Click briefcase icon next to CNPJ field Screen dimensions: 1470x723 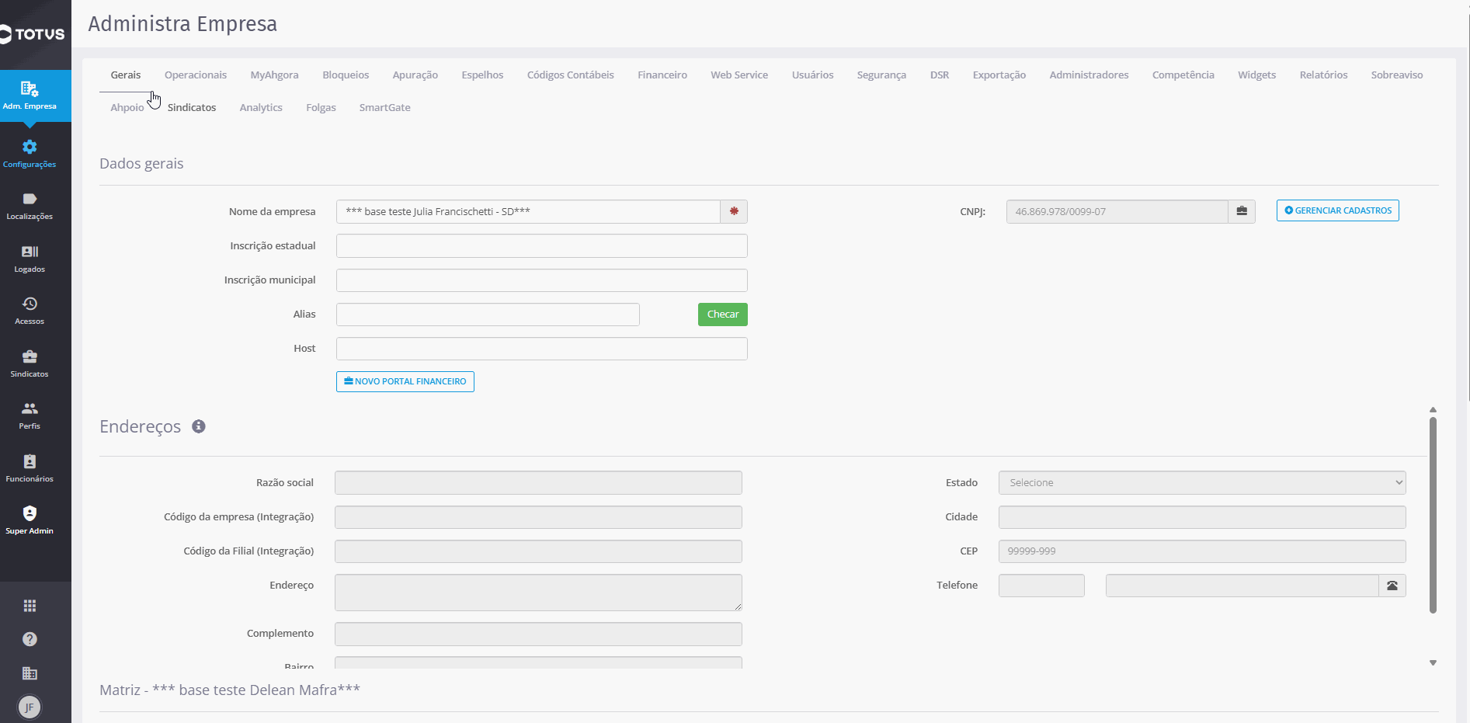click(x=1242, y=211)
